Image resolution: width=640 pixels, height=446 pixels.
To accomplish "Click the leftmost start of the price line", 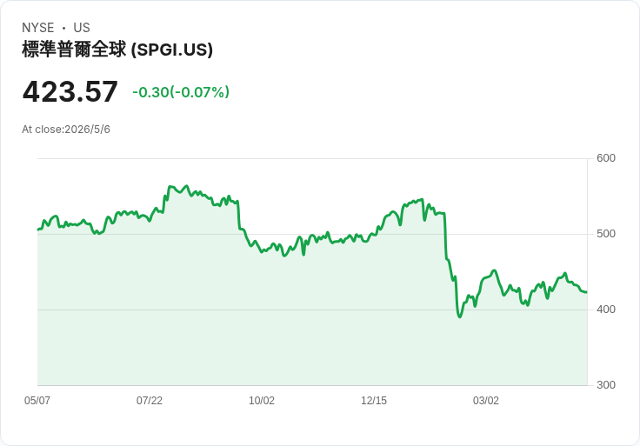I will [38, 230].
